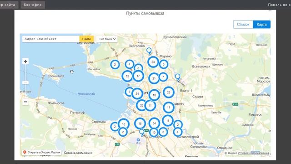Expand cluster 28 near Янино-1
The height and width of the screenshot is (164, 291).
pyautogui.click(x=169, y=92)
